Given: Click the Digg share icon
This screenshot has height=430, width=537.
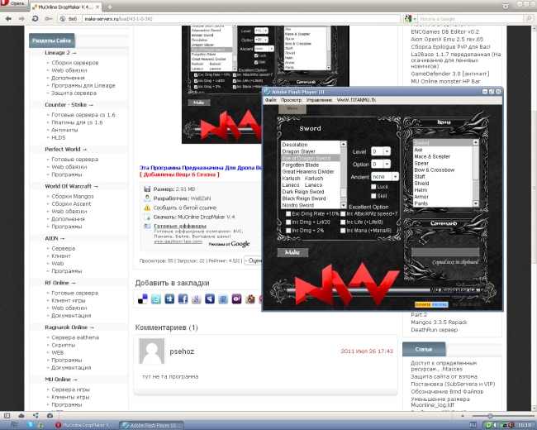Looking at the screenshot, I should click(x=169, y=299).
